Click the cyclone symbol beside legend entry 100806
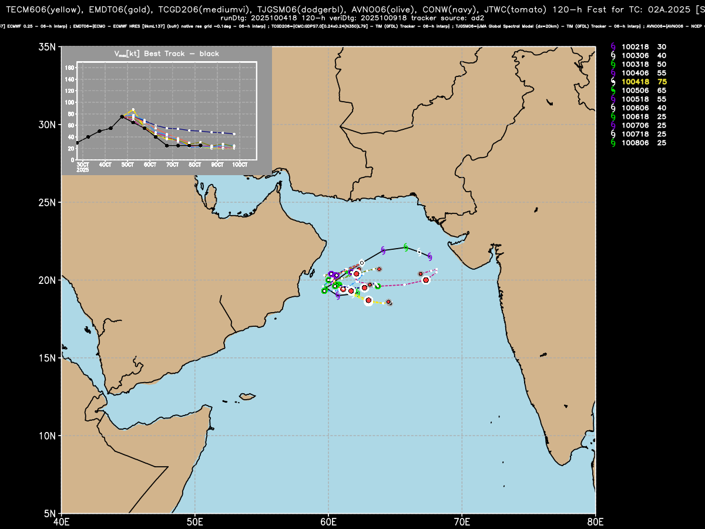705x529 pixels. 613,143
